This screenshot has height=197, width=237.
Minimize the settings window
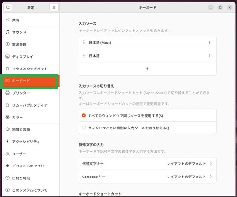[x=211, y=8]
